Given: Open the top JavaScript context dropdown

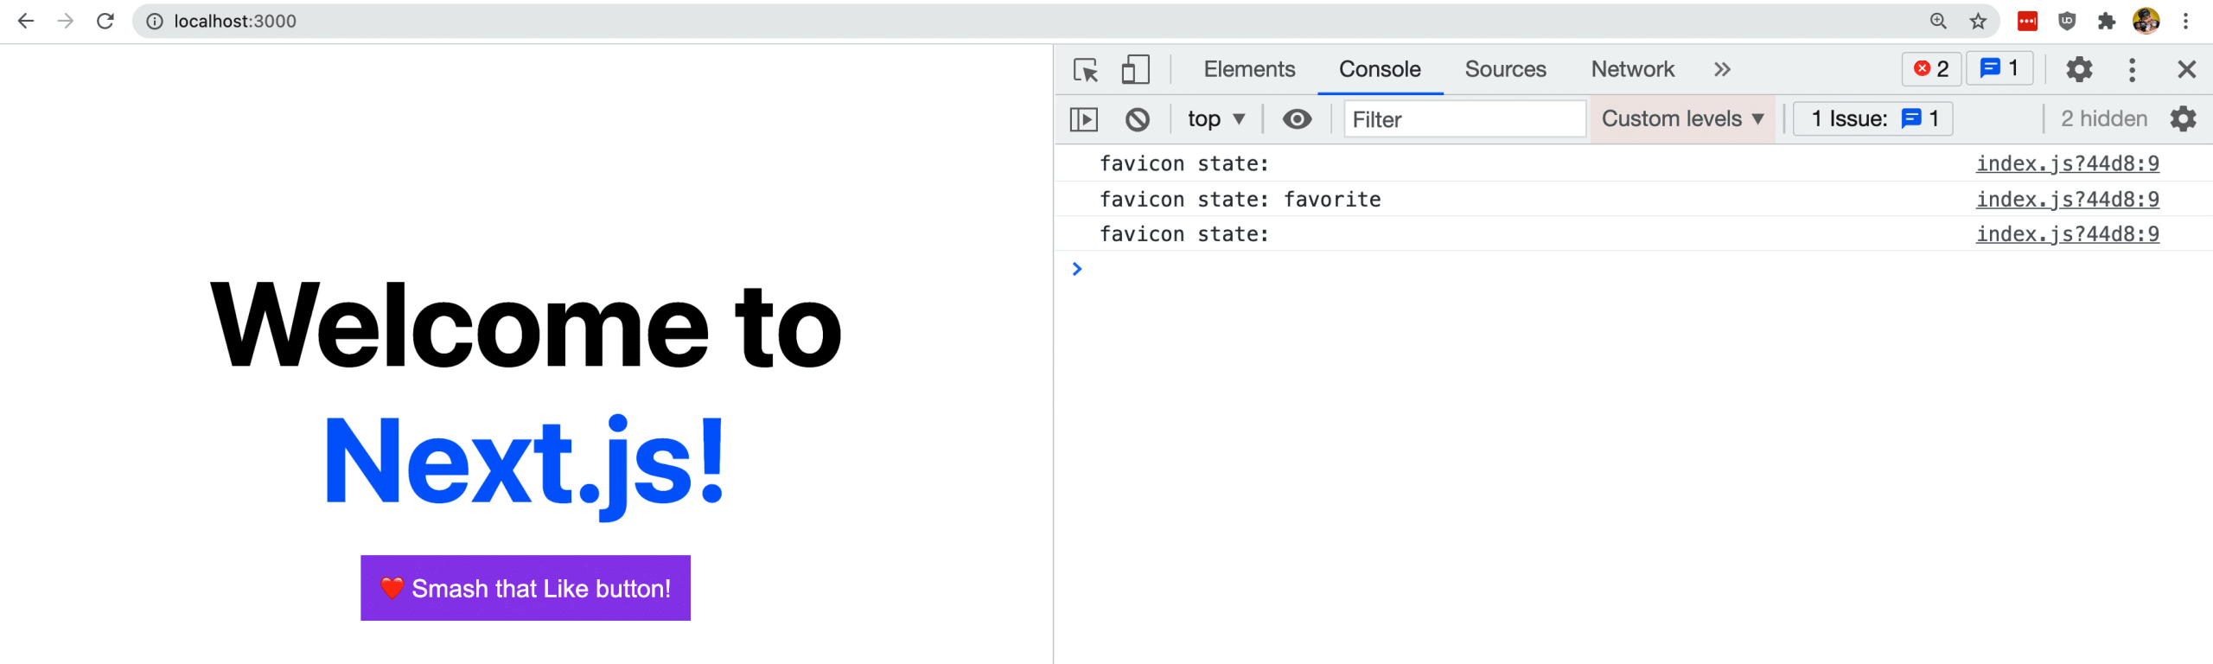Looking at the screenshot, I should point(1216,119).
